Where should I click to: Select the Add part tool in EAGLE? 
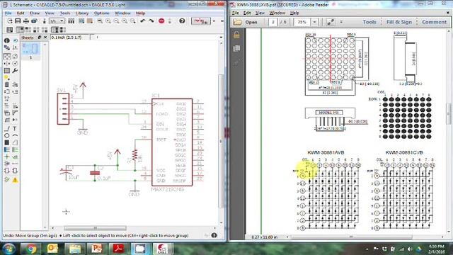[x=15, y=85]
